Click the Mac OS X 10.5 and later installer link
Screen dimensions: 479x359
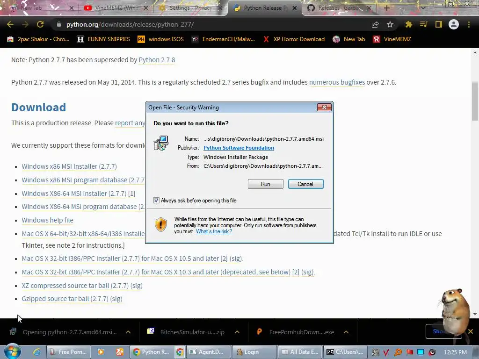(120, 258)
